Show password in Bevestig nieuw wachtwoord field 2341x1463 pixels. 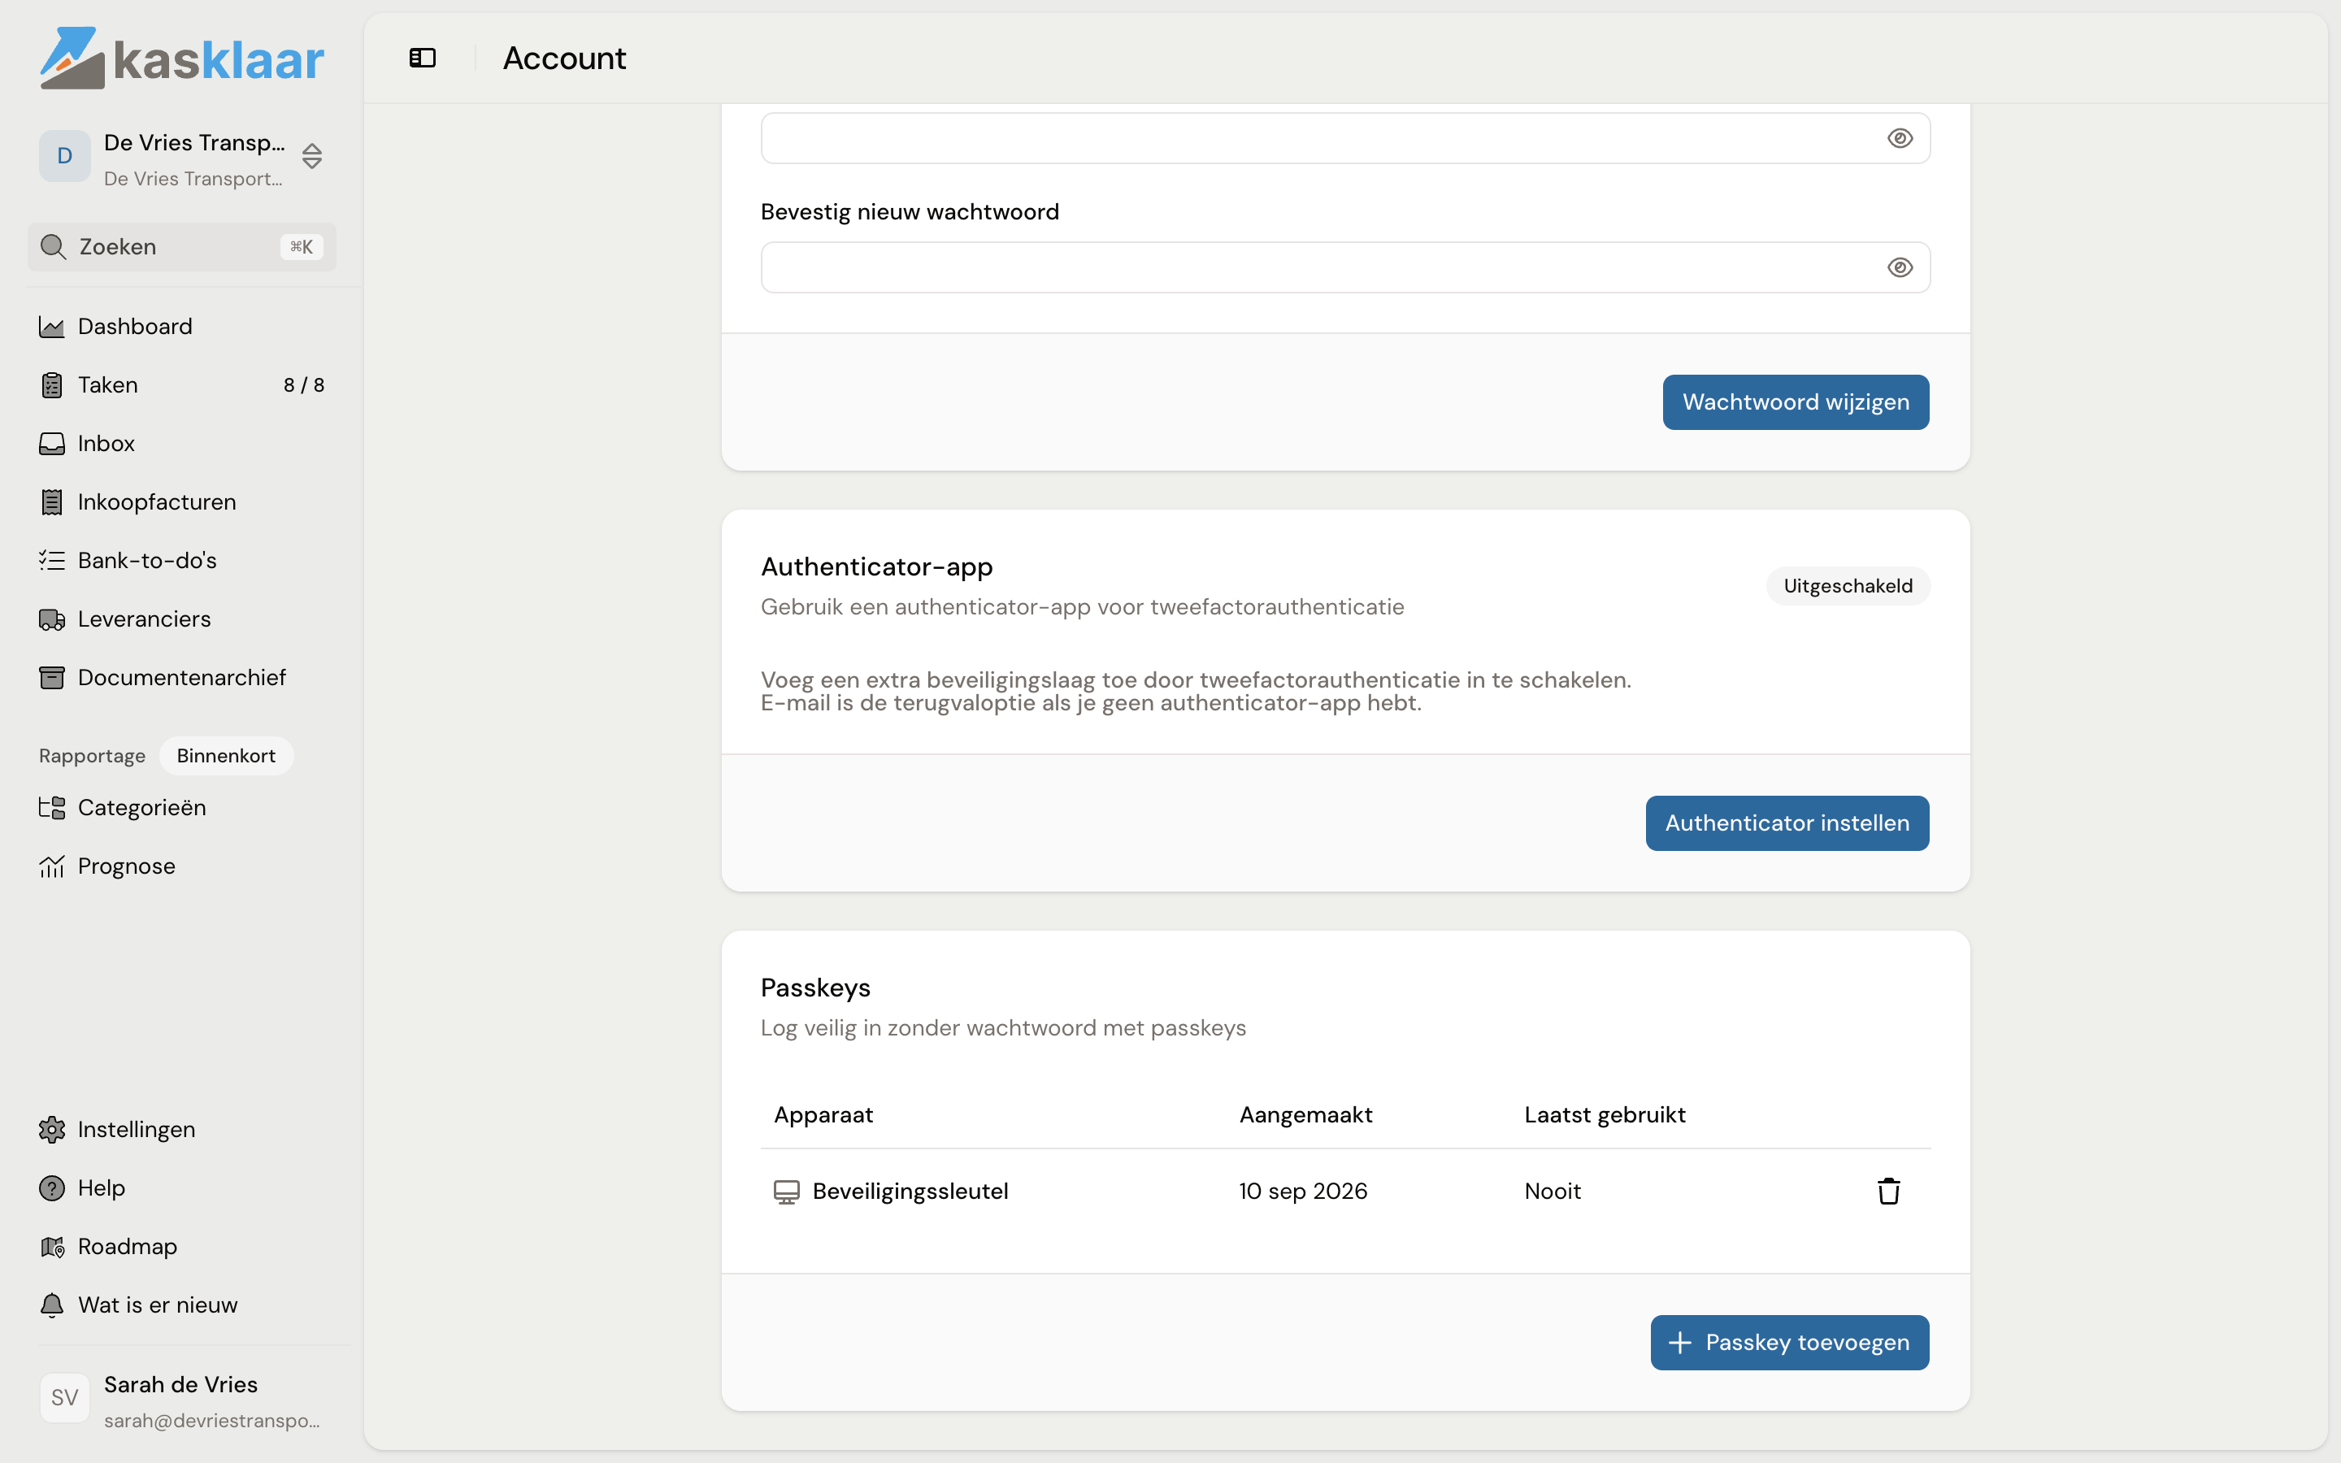click(1900, 267)
